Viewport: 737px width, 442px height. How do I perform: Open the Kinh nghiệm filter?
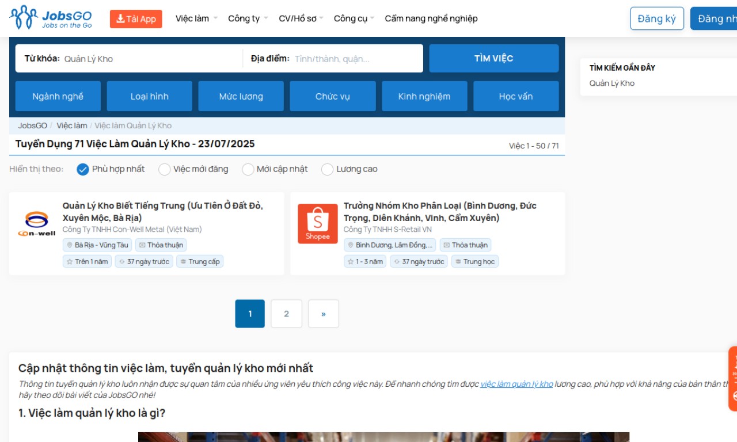point(424,96)
